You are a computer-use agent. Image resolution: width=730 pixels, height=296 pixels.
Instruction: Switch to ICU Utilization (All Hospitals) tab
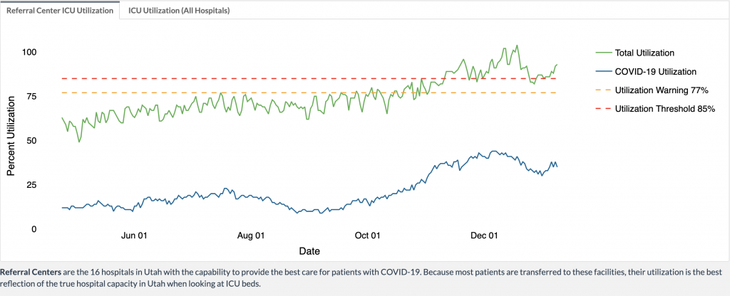point(179,11)
